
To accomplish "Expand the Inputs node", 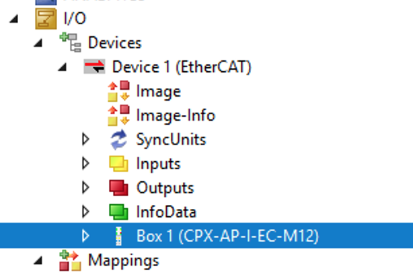I will pos(85,164).
